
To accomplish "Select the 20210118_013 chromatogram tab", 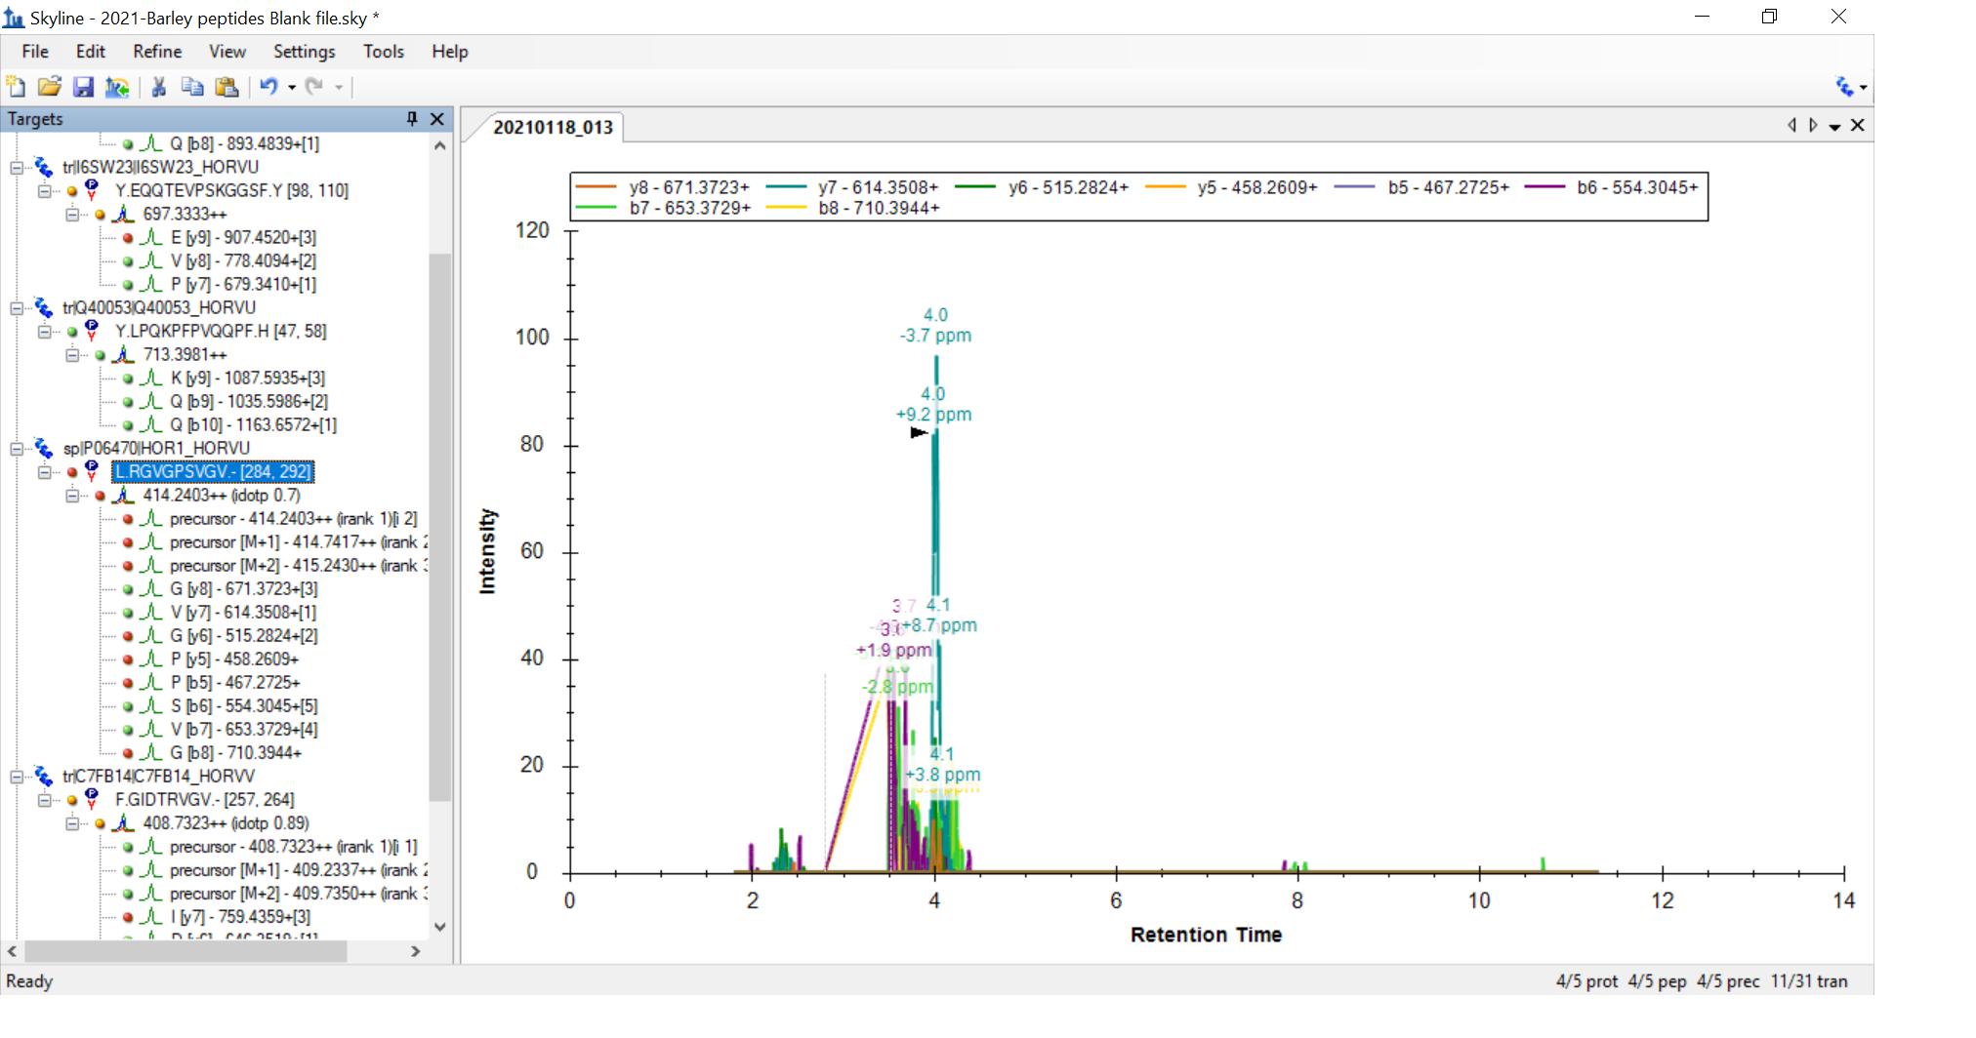I will (553, 127).
